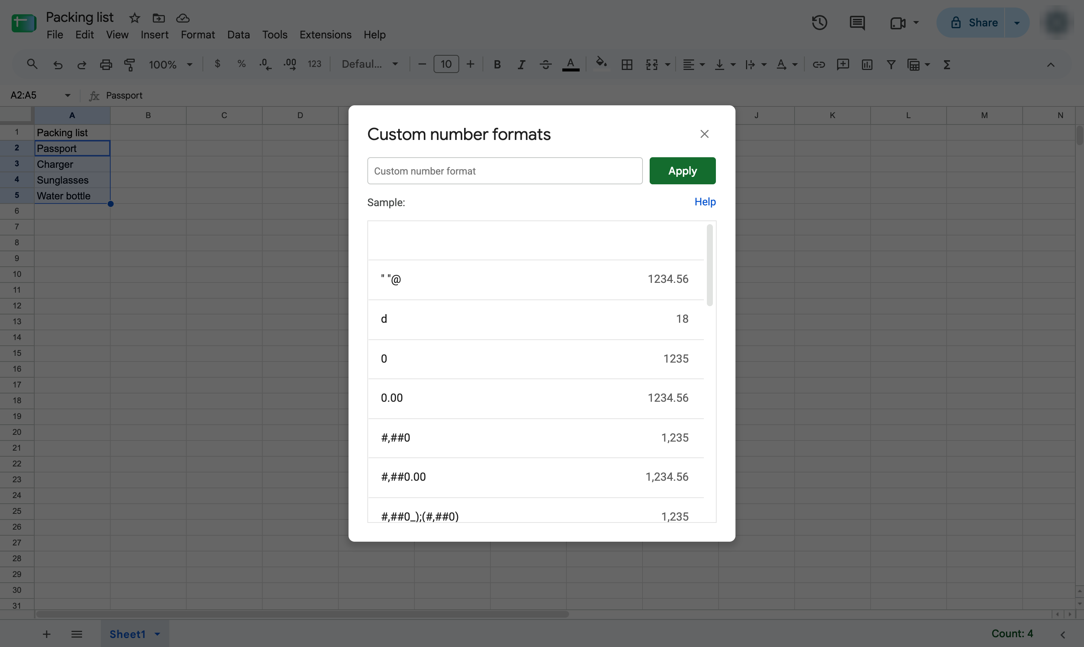Open the Edit menu
Screen dimensions: 1084x647
point(85,35)
